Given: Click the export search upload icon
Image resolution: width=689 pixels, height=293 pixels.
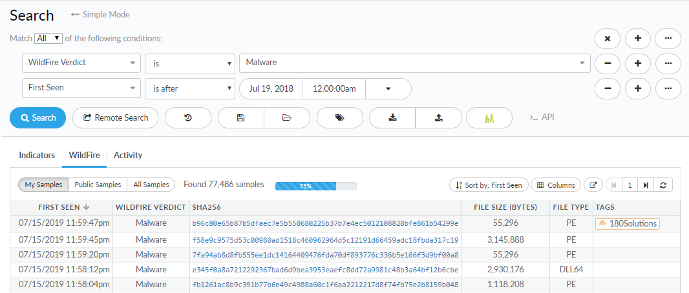Looking at the screenshot, I should pos(439,117).
